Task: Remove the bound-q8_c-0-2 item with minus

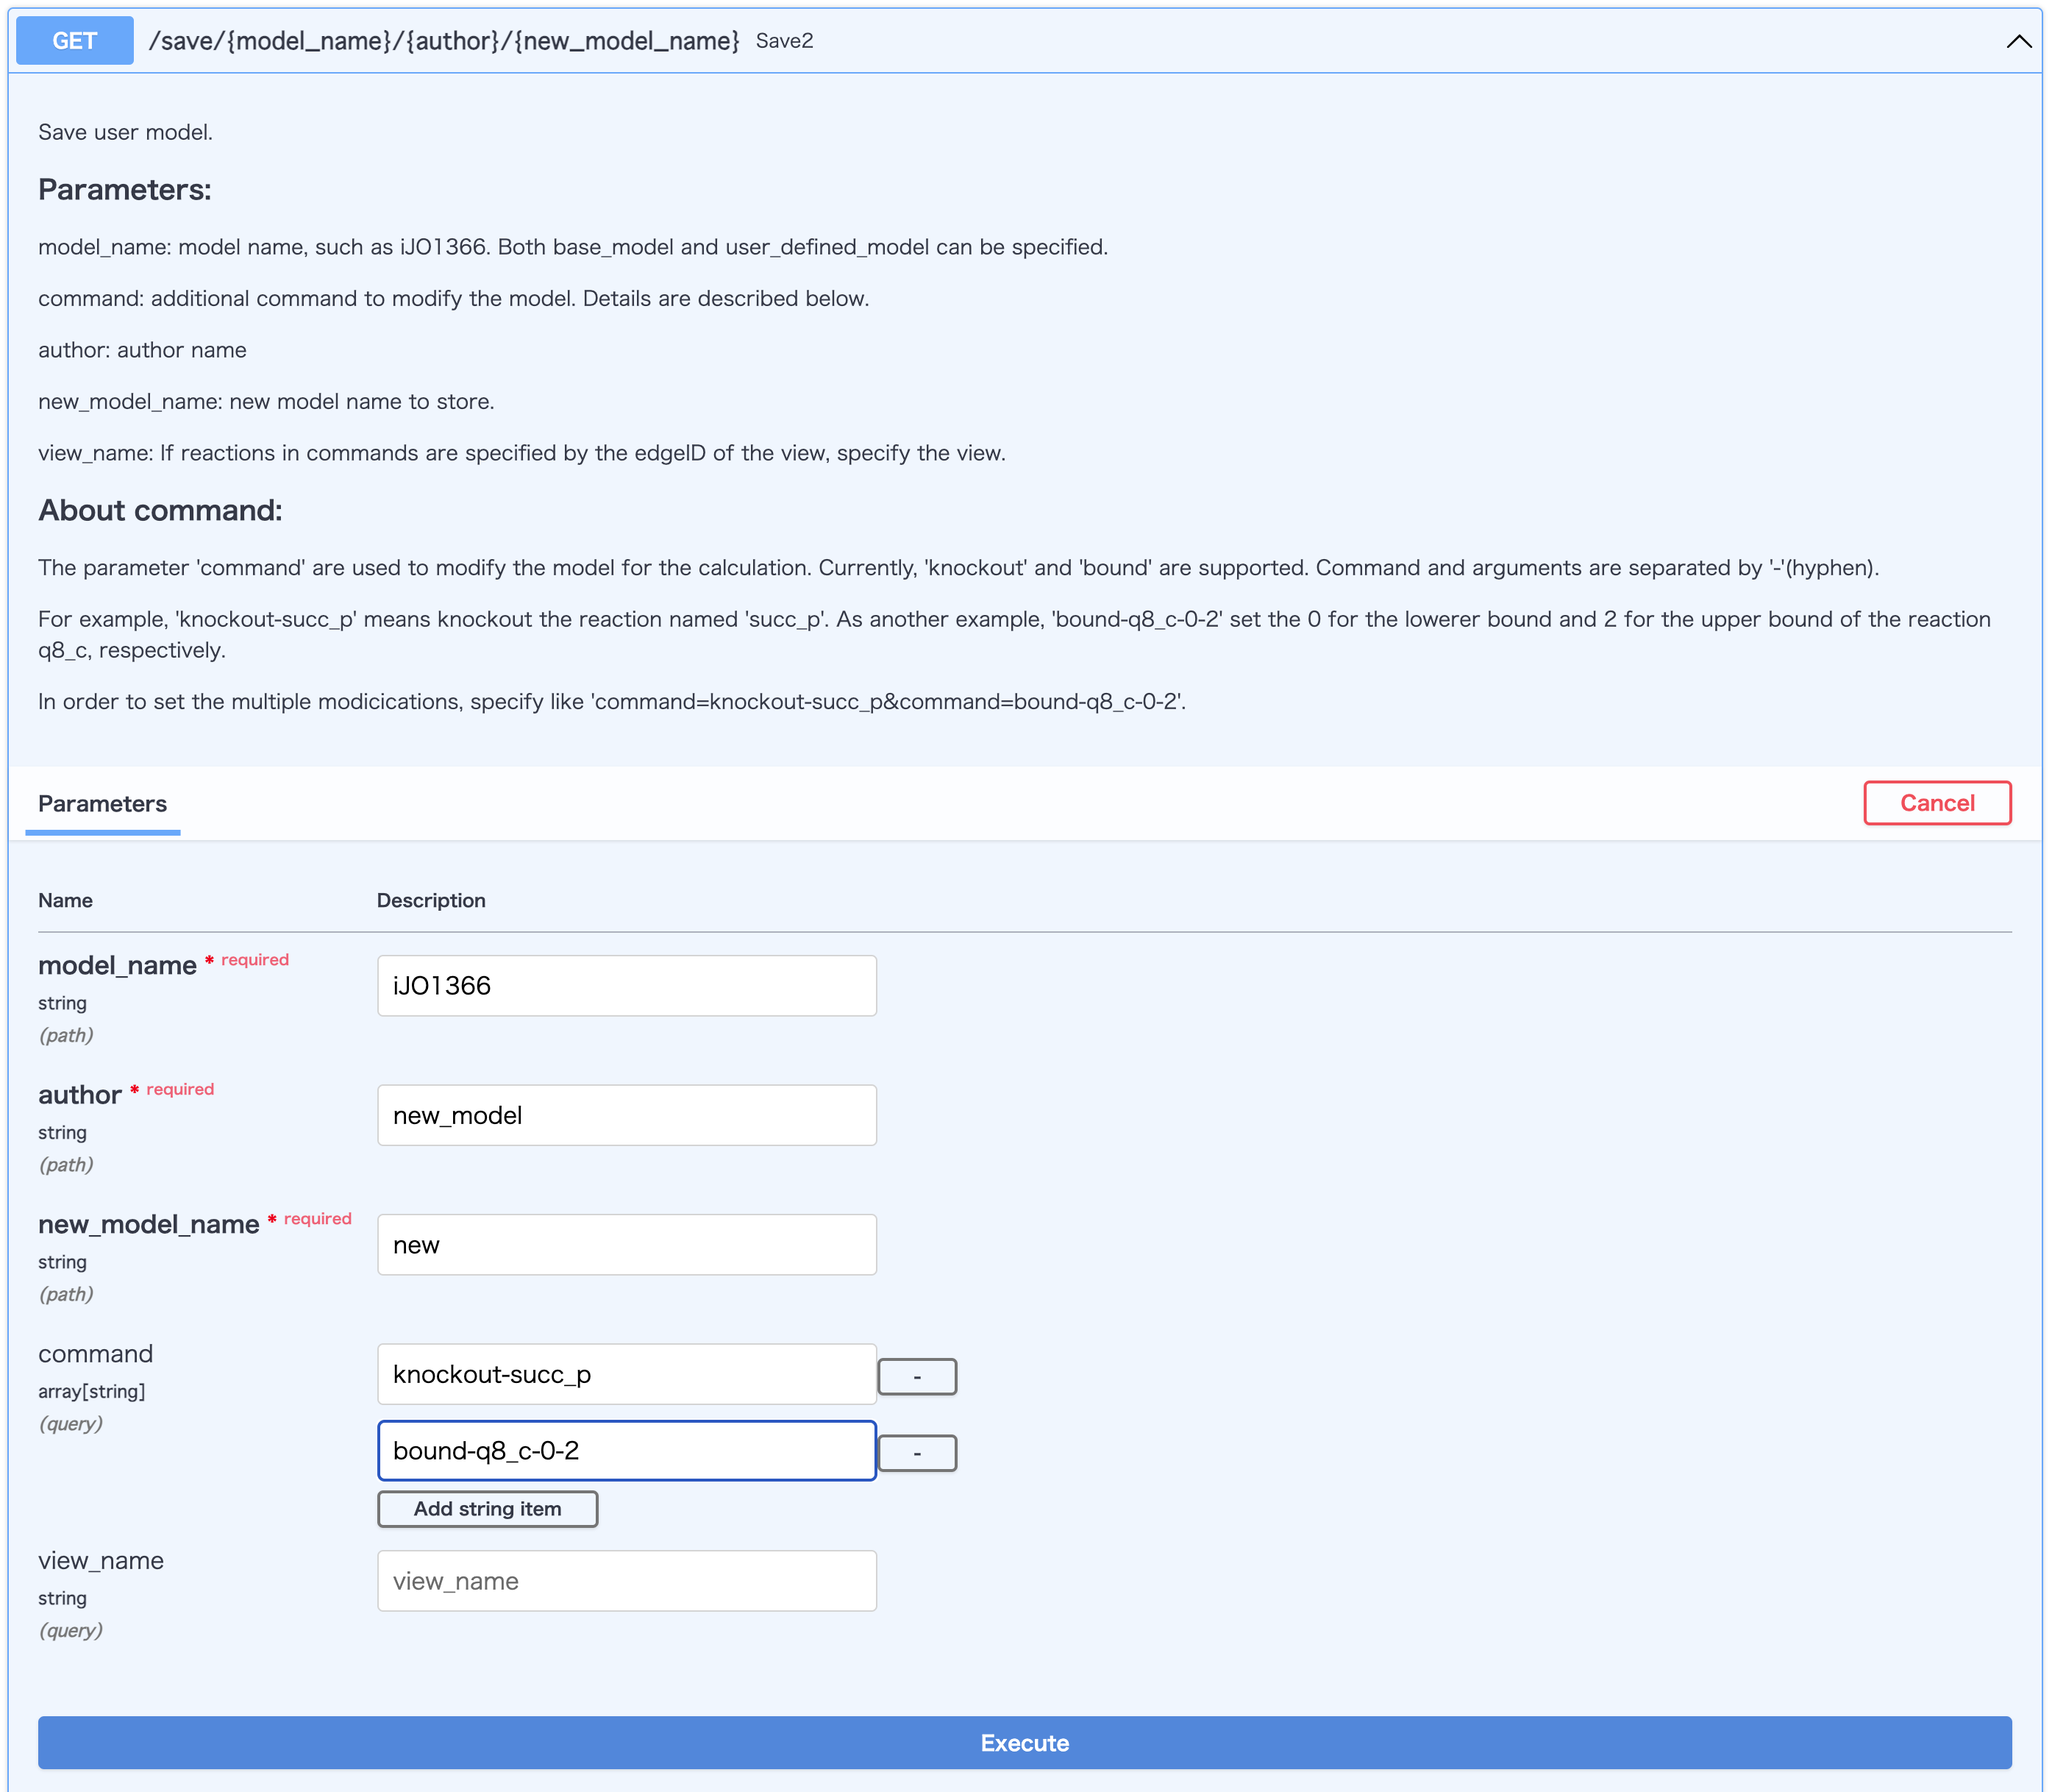Action: (916, 1453)
